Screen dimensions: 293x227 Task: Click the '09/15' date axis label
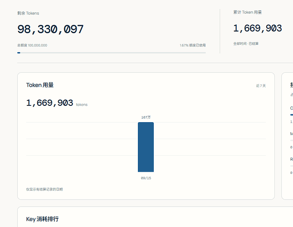[x=146, y=178]
